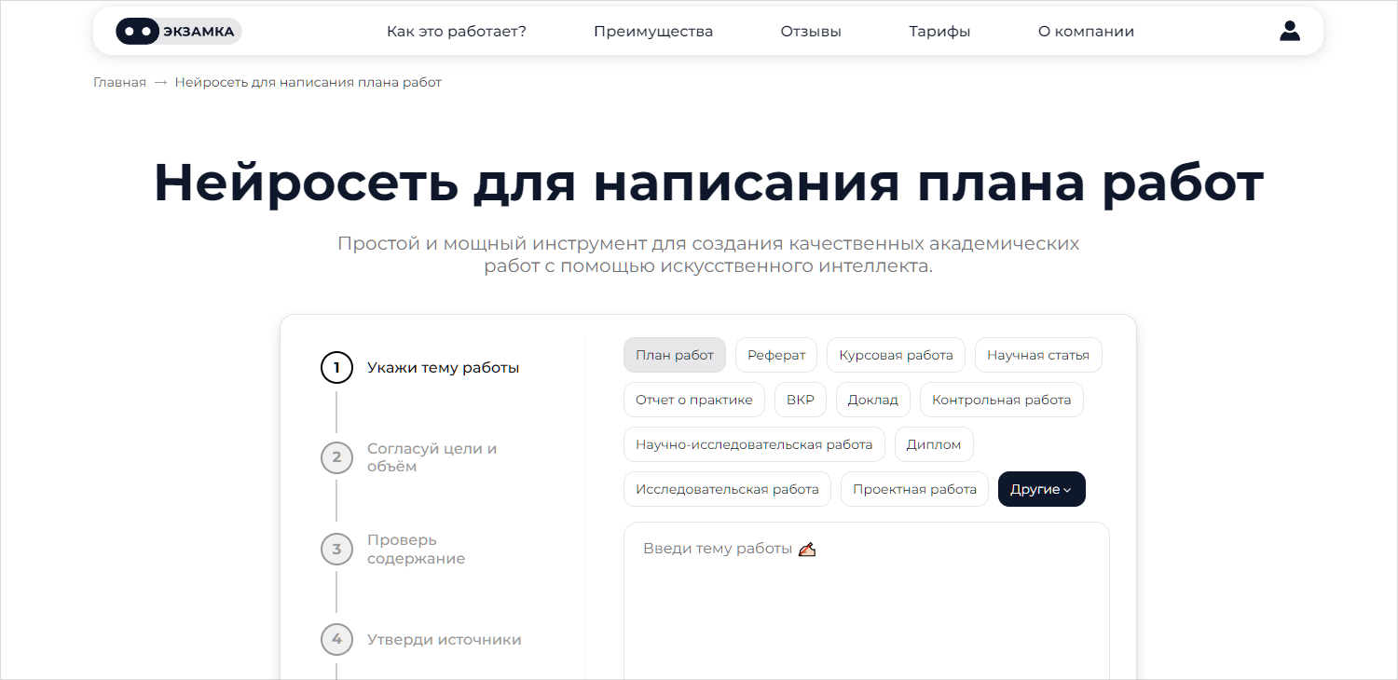Select the already active 'План работ' chip

click(x=674, y=354)
